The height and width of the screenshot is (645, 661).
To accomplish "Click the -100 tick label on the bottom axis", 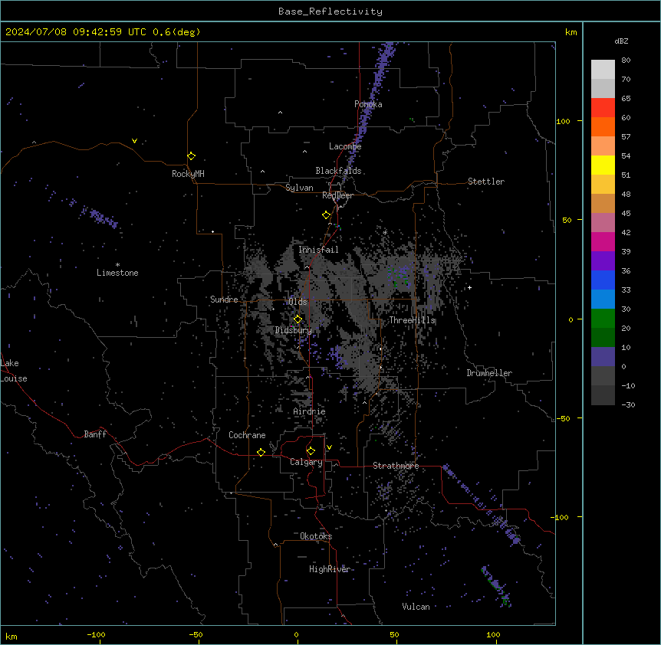I will [97, 635].
